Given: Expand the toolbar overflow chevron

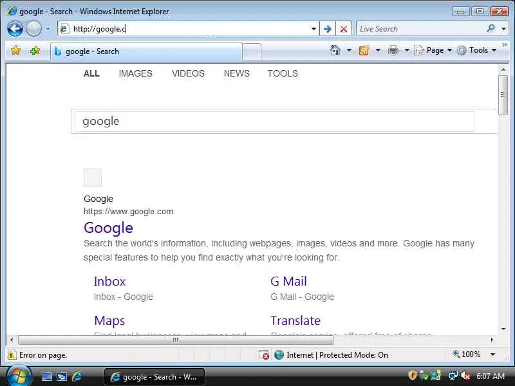Looking at the screenshot, I should coord(505,44).
